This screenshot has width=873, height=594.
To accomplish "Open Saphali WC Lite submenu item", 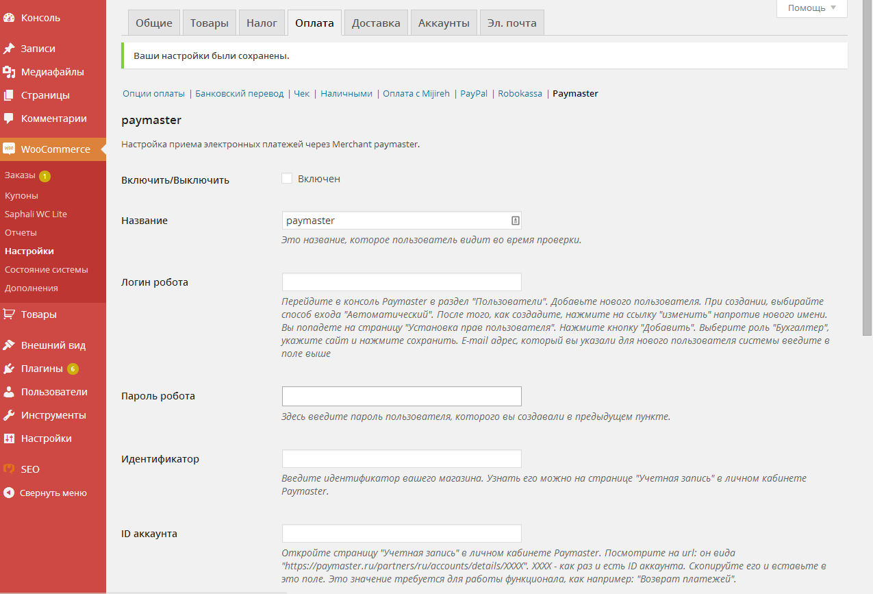I will click(x=36, y=214).
